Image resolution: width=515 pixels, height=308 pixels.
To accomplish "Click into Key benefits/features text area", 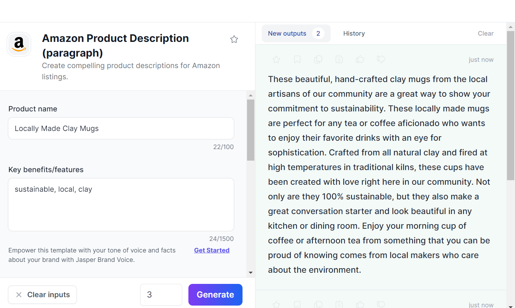I will point(121,205).
